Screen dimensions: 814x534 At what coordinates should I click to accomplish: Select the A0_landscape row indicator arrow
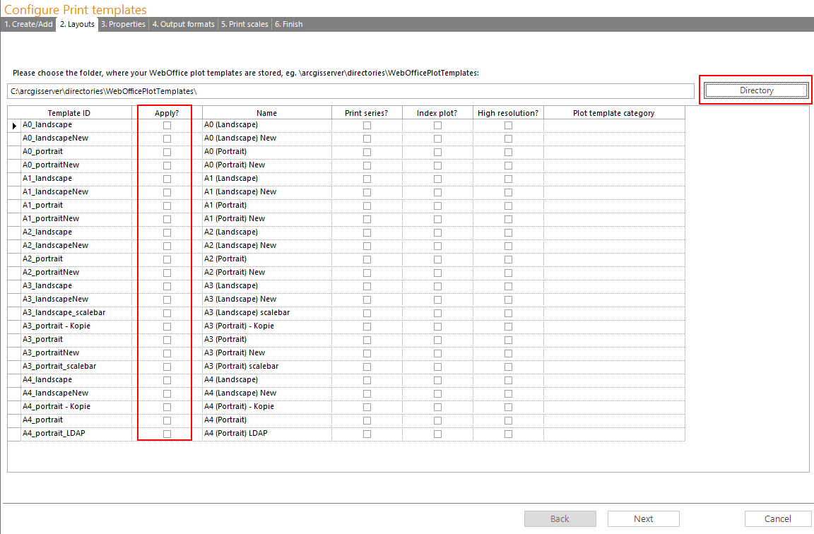pos(14,125)
